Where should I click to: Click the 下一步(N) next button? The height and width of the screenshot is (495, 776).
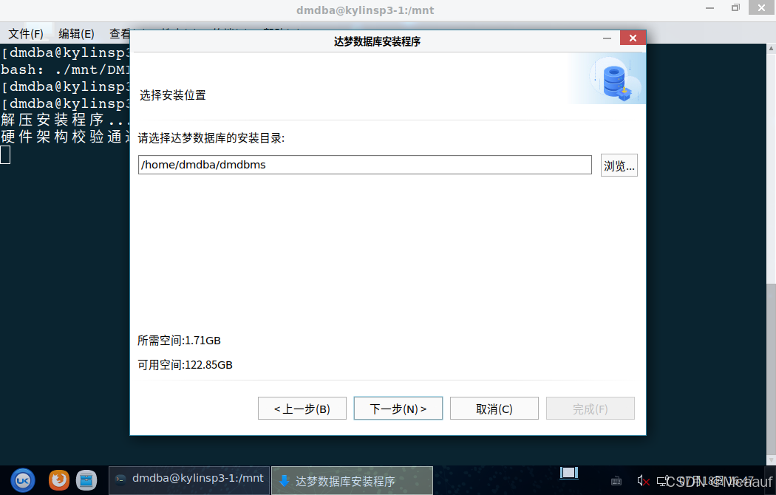398,409
